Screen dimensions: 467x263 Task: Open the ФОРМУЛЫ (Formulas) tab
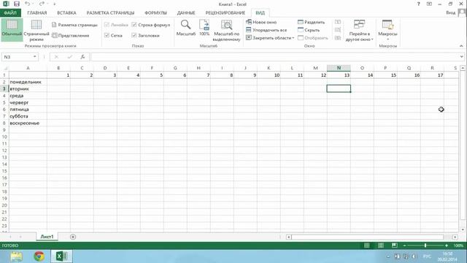tap(155, 13)
